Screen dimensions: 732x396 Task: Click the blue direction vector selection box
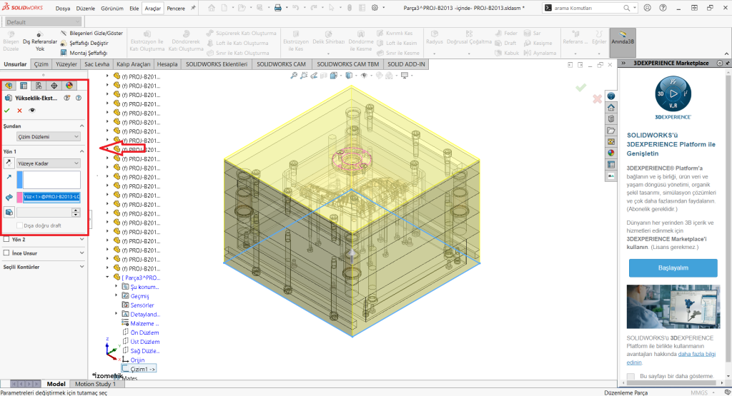(51, 179)
